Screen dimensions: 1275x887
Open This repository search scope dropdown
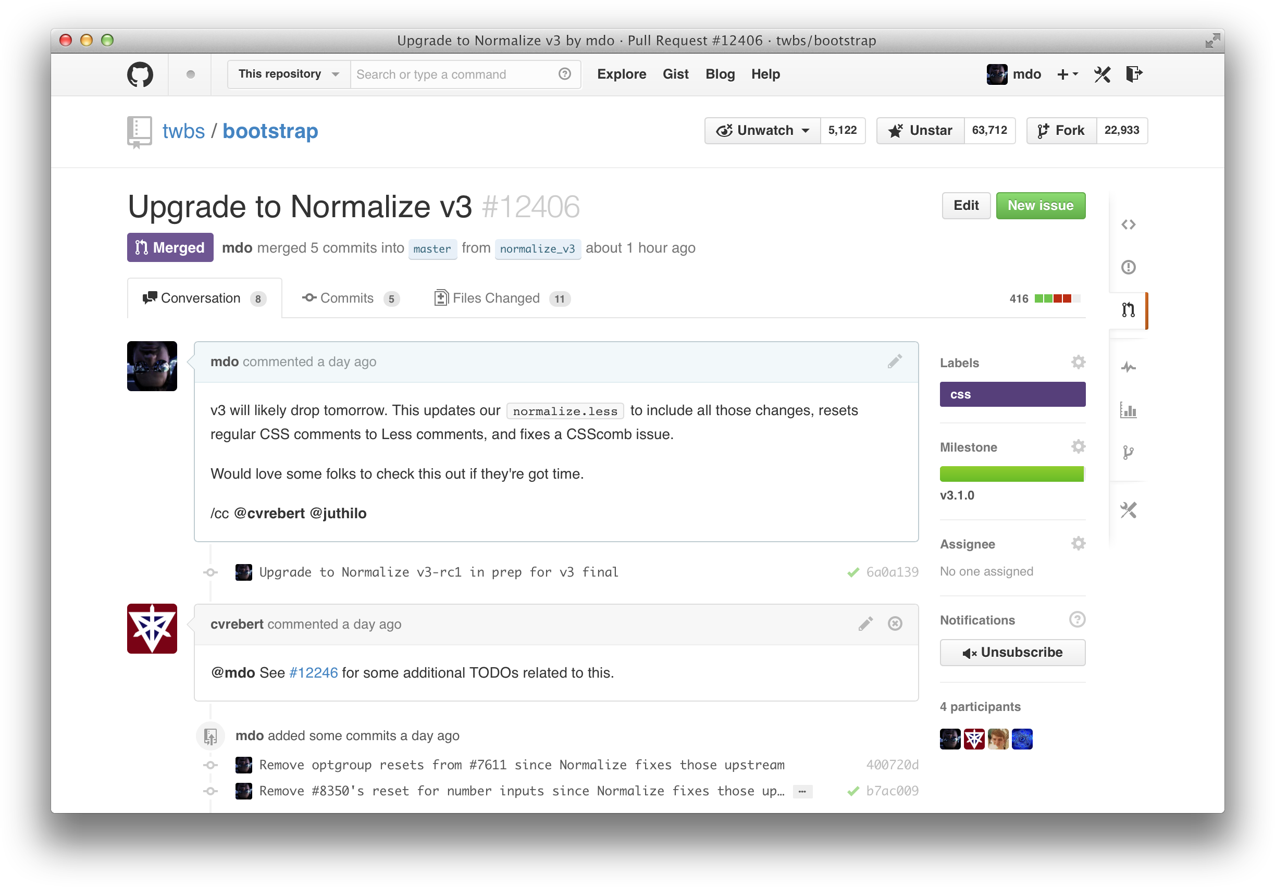click(289, 74)
